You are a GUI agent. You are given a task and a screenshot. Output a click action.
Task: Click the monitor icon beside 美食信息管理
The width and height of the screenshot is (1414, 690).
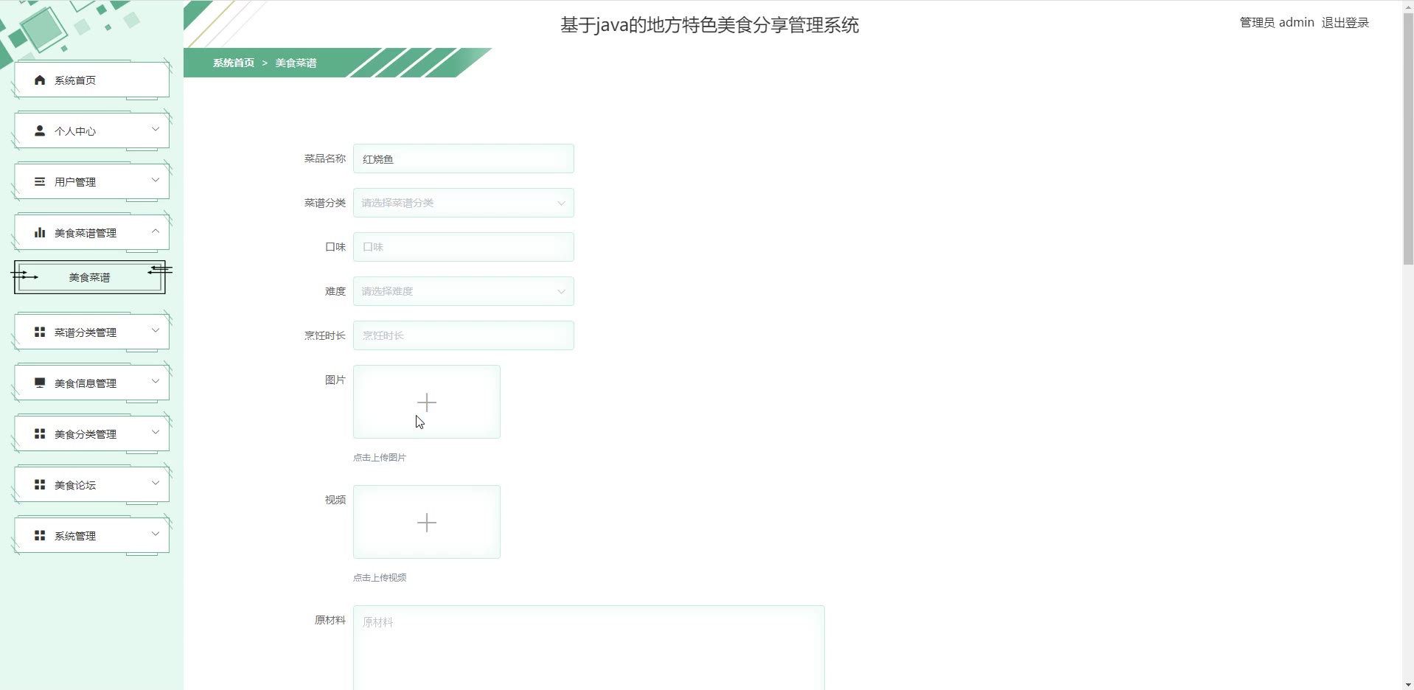tap(40, 383)
